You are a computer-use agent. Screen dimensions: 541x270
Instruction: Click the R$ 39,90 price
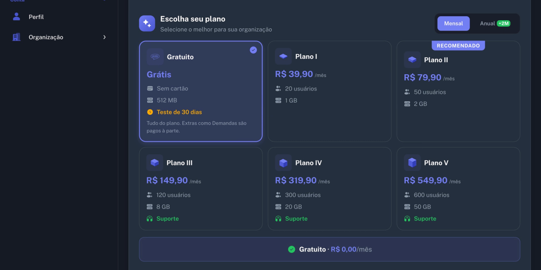[294, 74]
